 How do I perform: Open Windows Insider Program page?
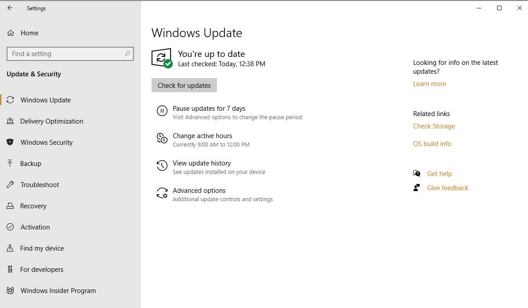click(x=58, y=290)
